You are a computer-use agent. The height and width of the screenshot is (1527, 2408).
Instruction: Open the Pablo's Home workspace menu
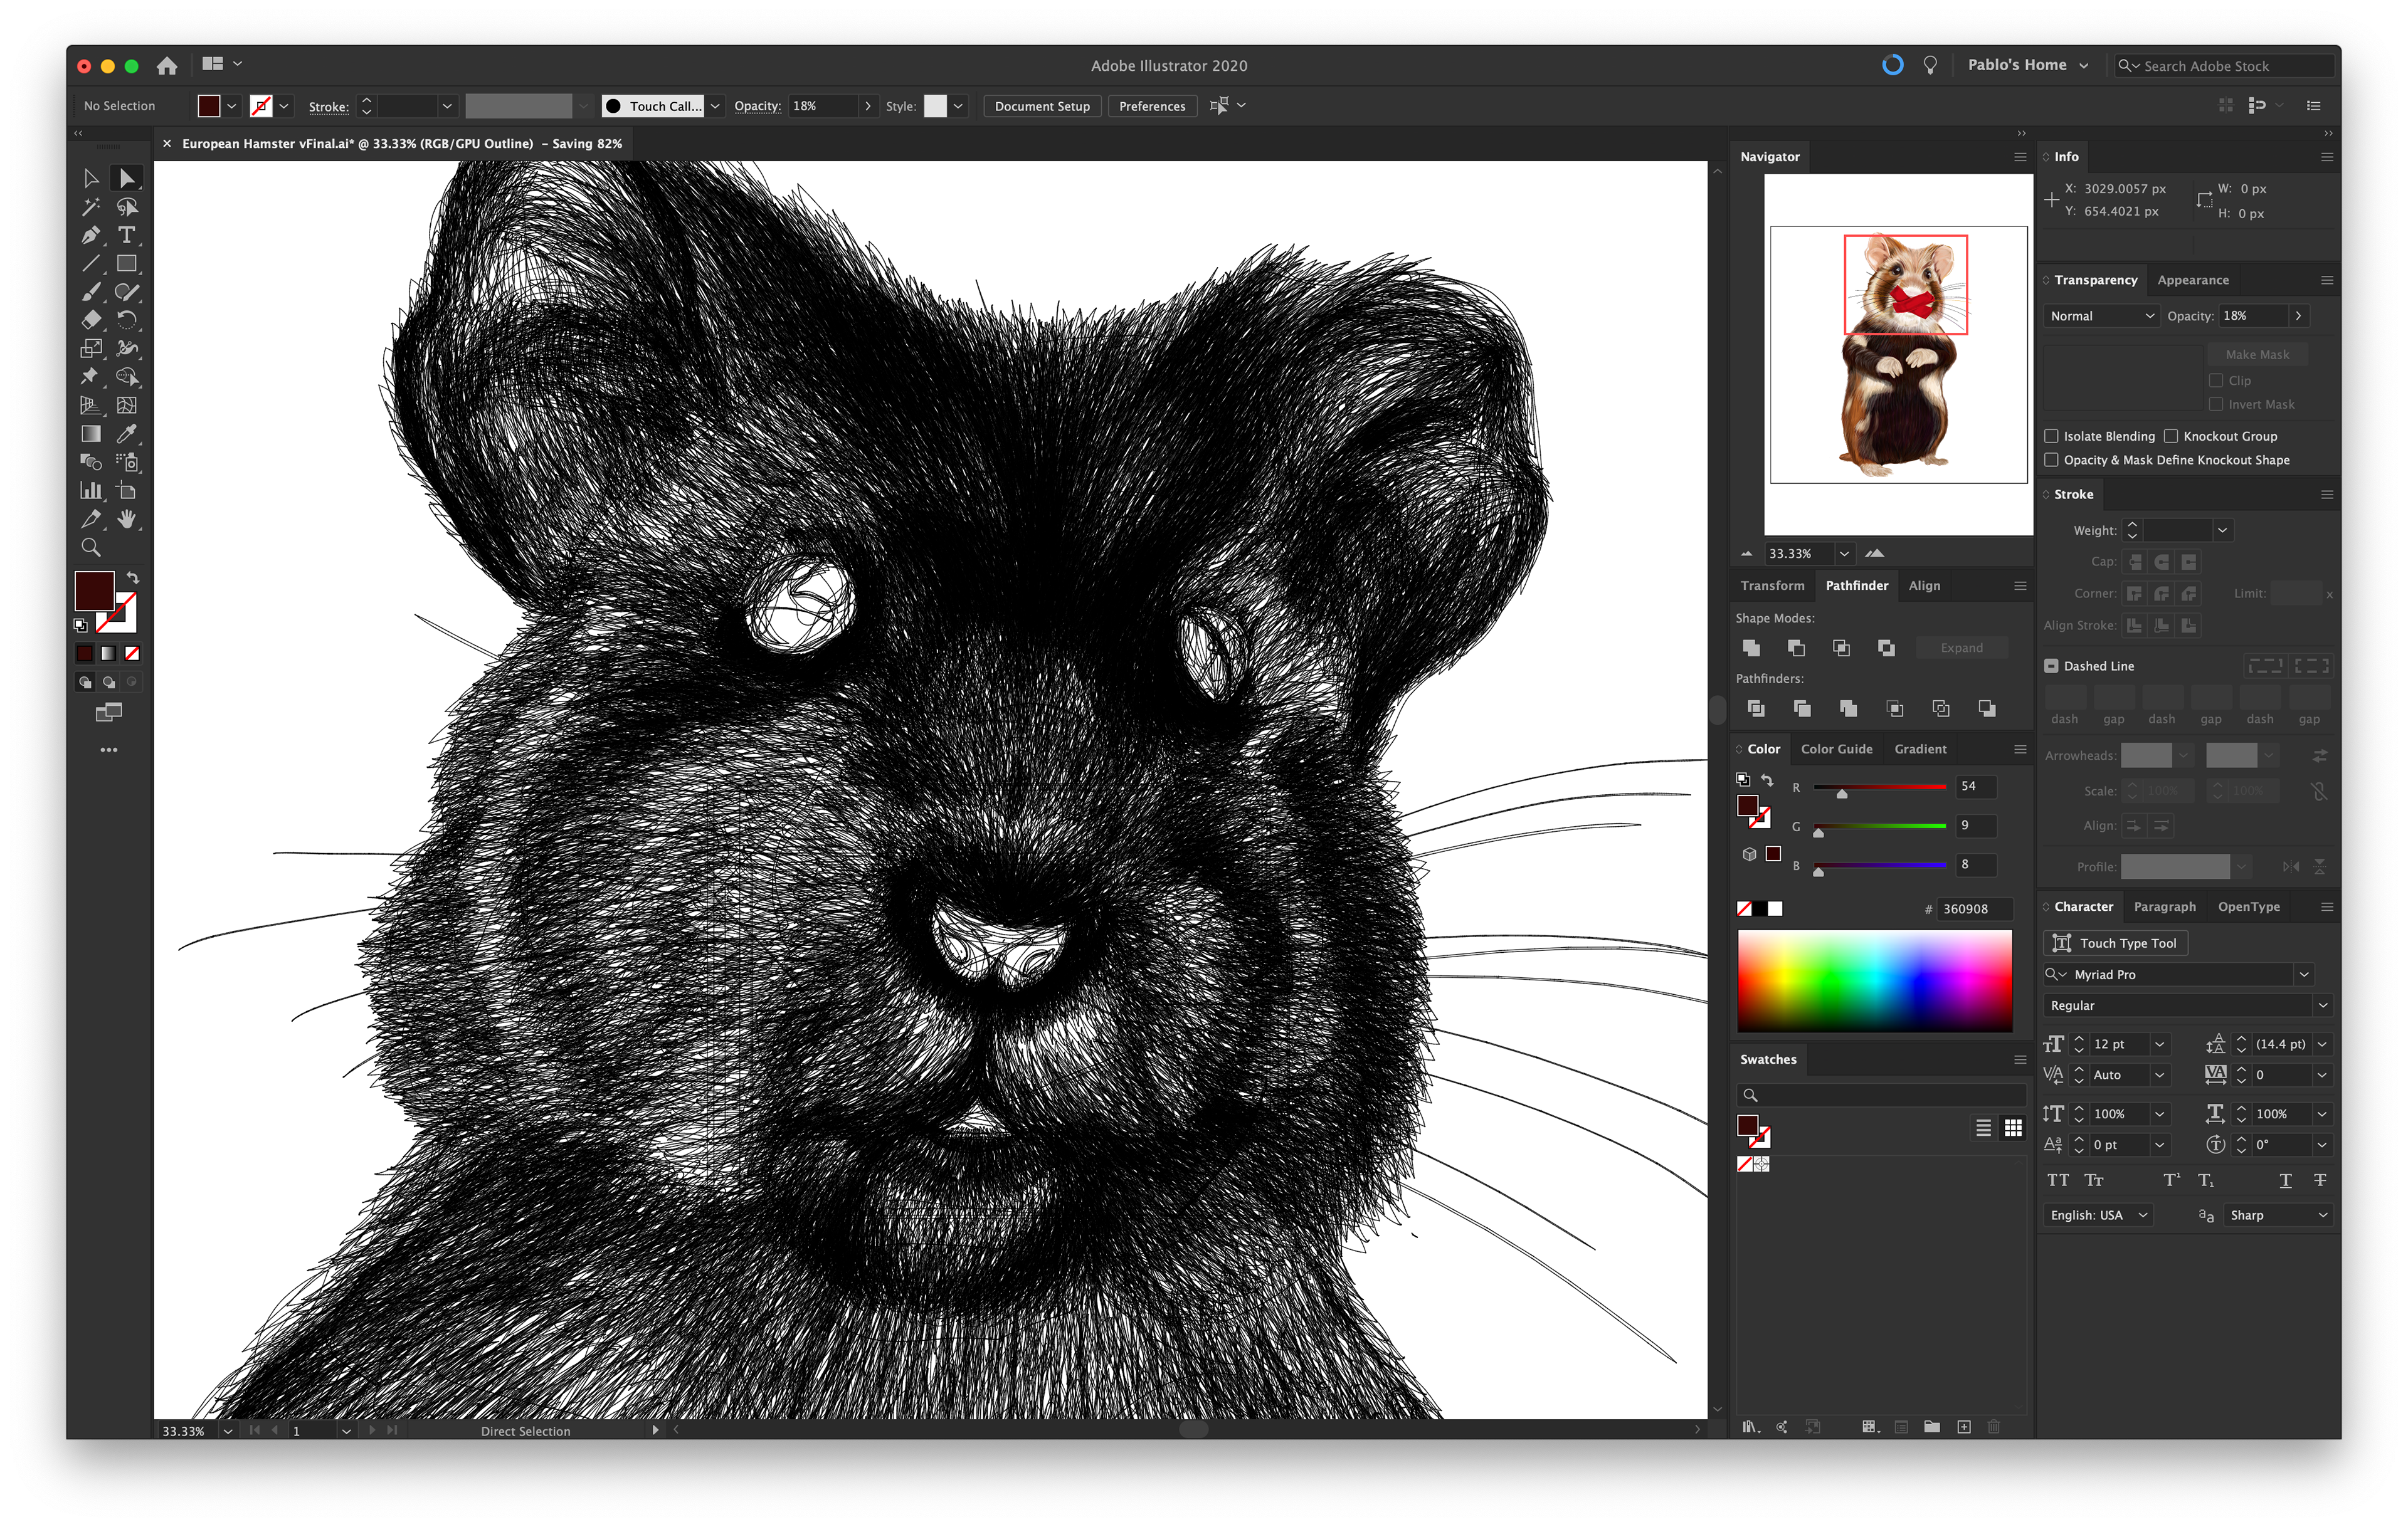coord(2027,65)
